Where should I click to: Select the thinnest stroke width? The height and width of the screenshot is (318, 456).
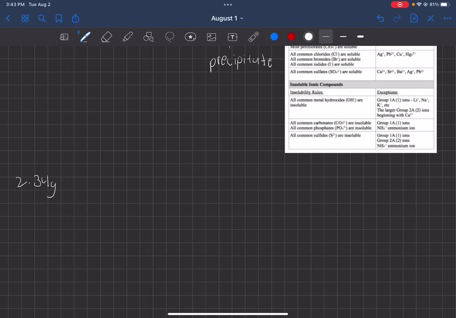click(326, 36)
